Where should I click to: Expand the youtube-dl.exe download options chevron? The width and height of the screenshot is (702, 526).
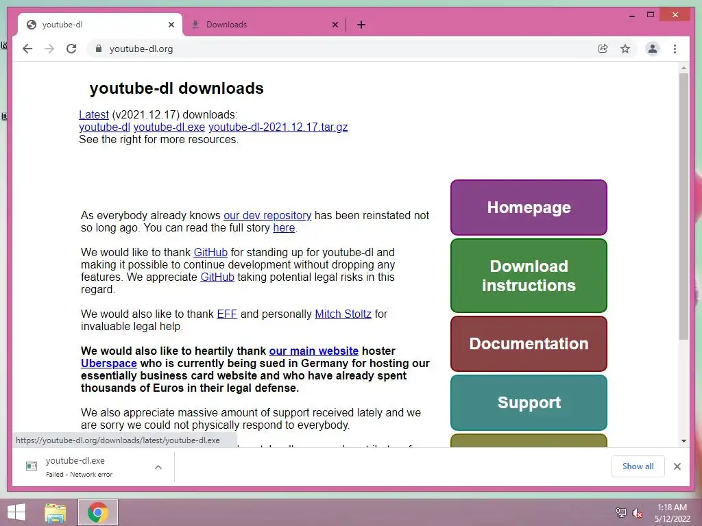[158, 467]
